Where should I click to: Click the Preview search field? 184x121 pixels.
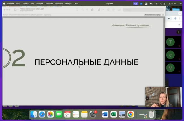(x=143, y=10)
